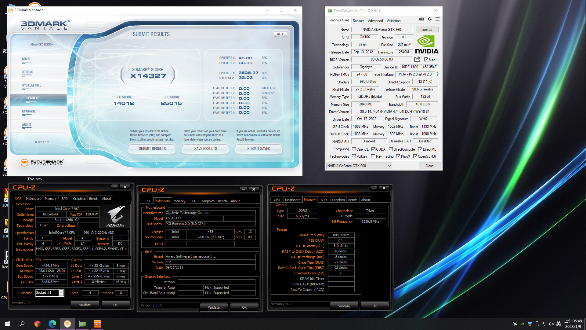Open Microsoft Edge from the taskbar

(x=52, y=324)
